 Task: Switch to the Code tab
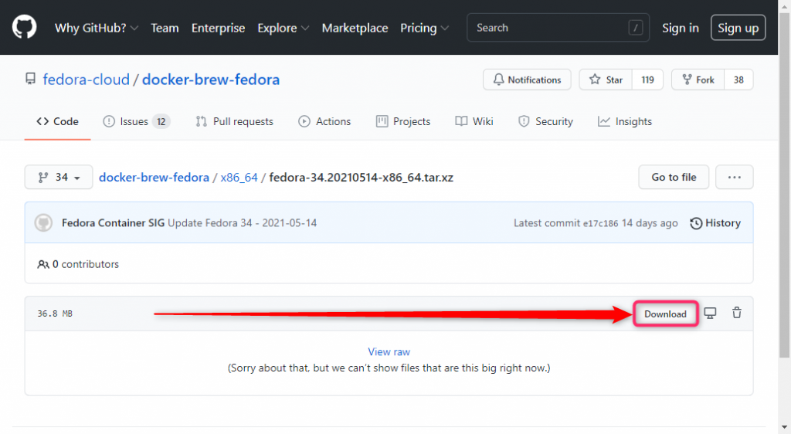[57, 121]
